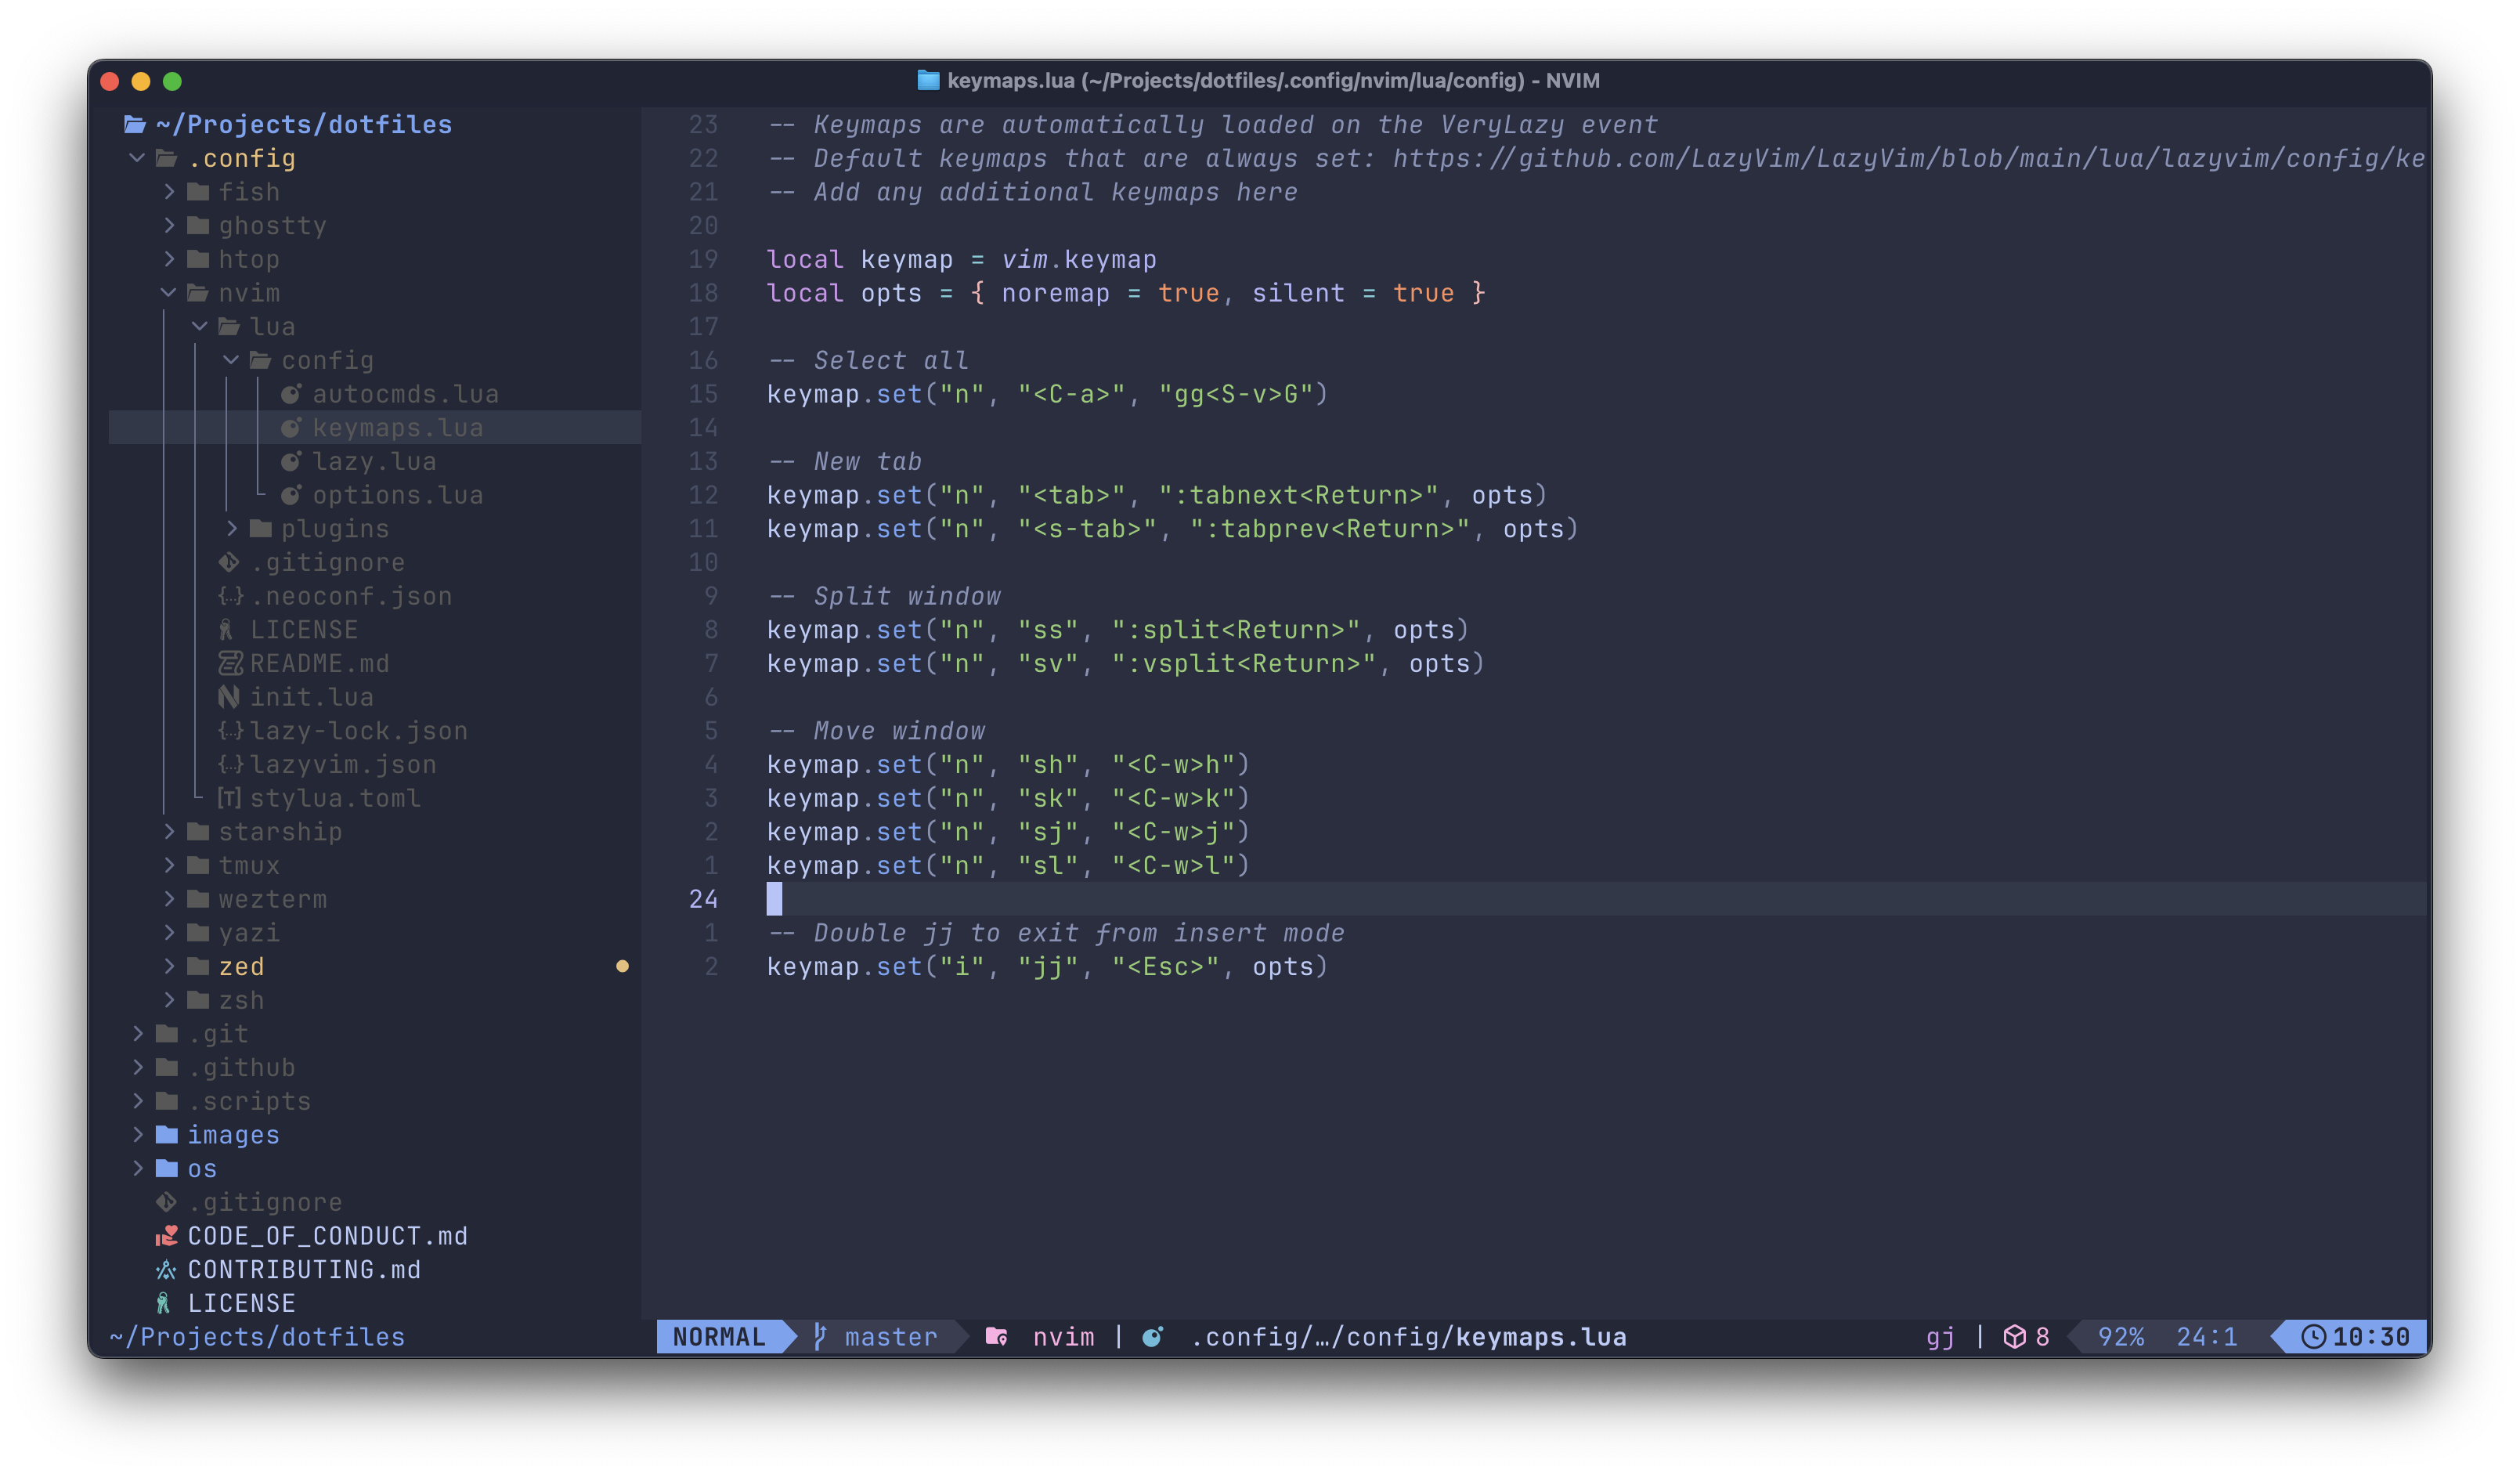This screenshot has width=2520, height=1474.
Task: Click the Lua filetype icon in statusline
Action: point(1152,1336)
